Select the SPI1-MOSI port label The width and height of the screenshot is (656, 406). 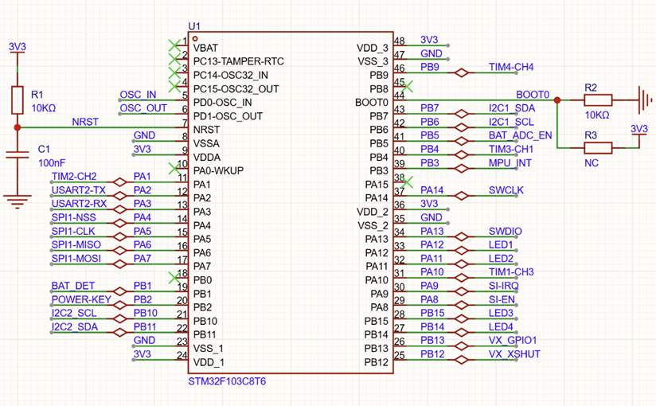[x=76, y=259]
